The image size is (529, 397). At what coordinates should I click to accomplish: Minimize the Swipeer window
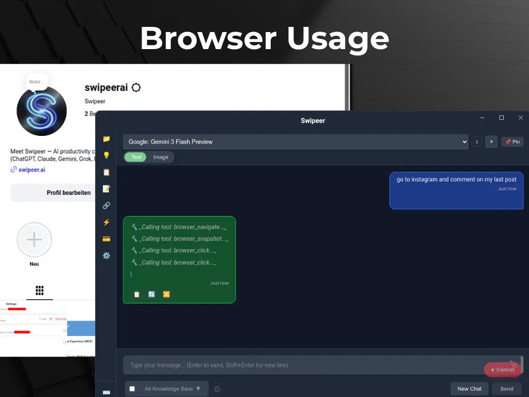(x=482, y=117)
